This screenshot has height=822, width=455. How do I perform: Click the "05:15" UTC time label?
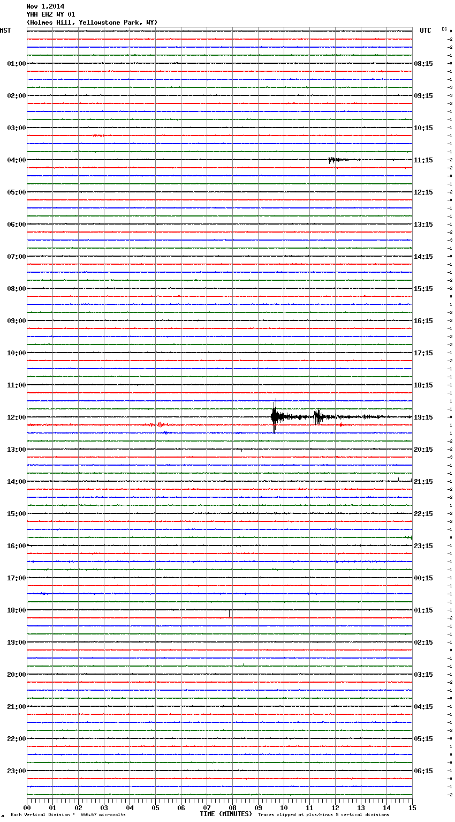pyautogui.click(x=423, y=739)
